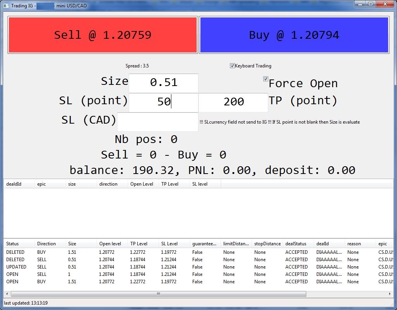This screenshot has height=310, width=397.
Task: Click the reason column header
Action: point(360,244)
